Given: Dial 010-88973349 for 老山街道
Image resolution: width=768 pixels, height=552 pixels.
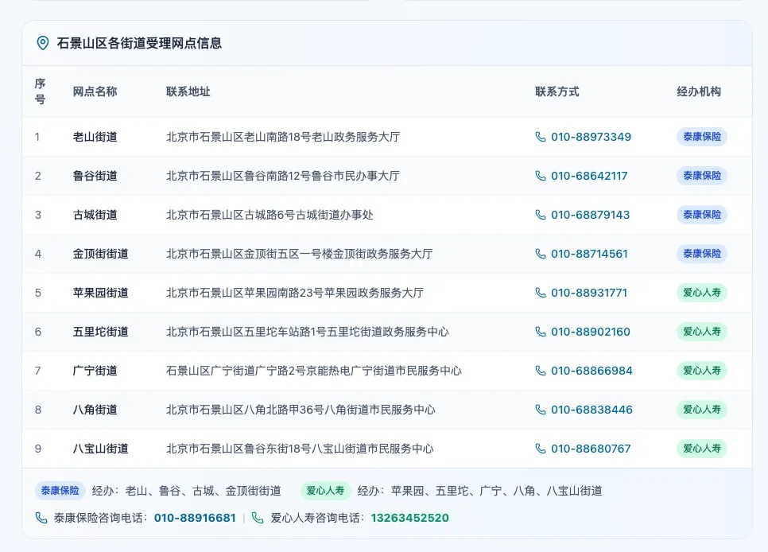Looking at the screenshot, I should click(592, 137).
